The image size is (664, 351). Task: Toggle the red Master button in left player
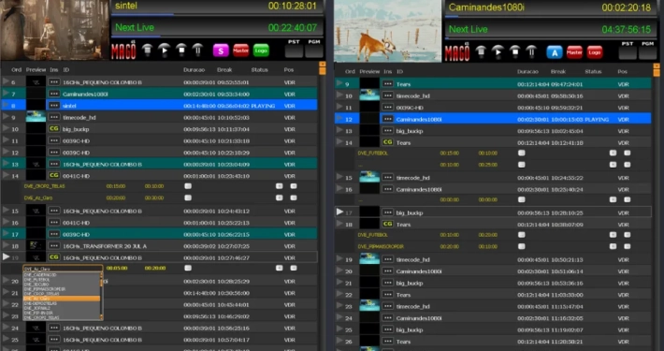point(240,51)
